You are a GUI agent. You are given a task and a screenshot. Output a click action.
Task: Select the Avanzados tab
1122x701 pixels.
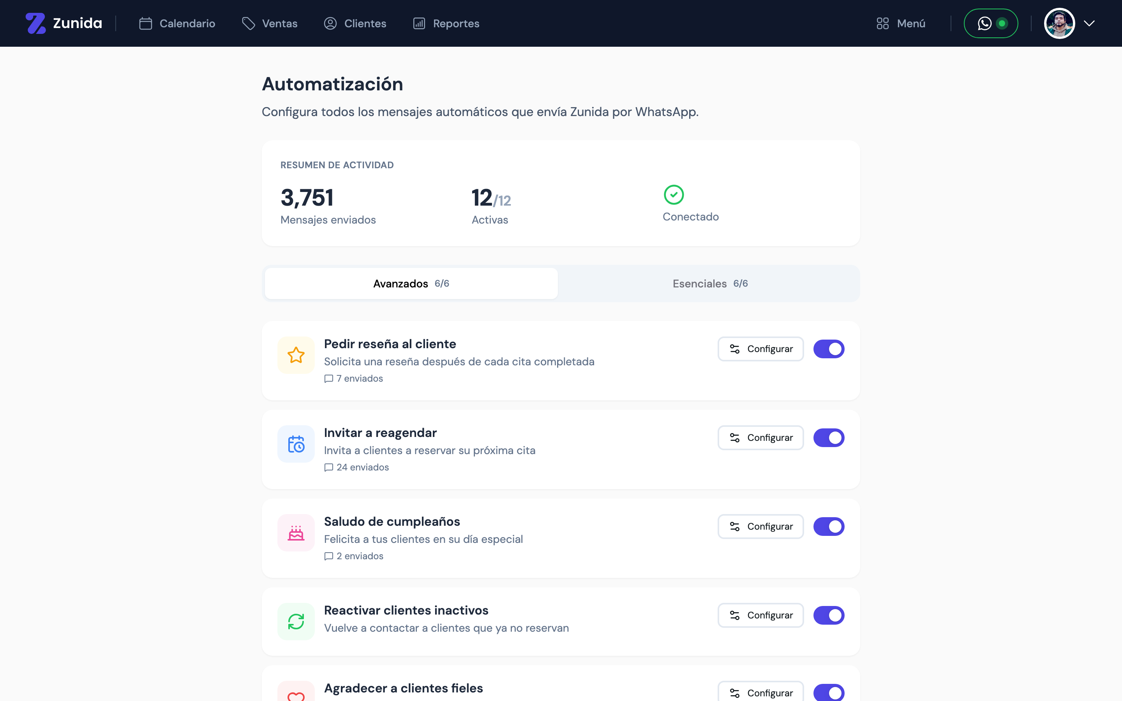pos(411,284)
